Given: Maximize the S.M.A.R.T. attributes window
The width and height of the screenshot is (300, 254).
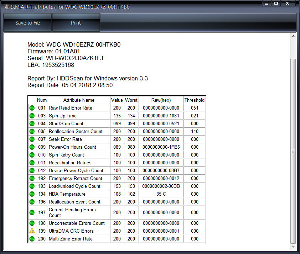Looking at the screenshot, I should [x=276, y=4].
